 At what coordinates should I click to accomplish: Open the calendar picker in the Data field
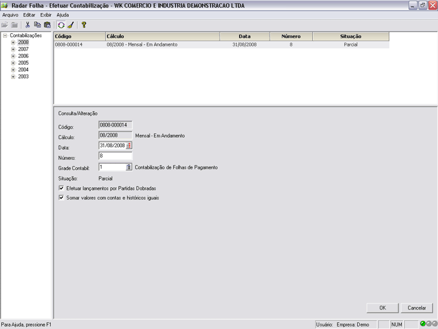coord(129,146)
